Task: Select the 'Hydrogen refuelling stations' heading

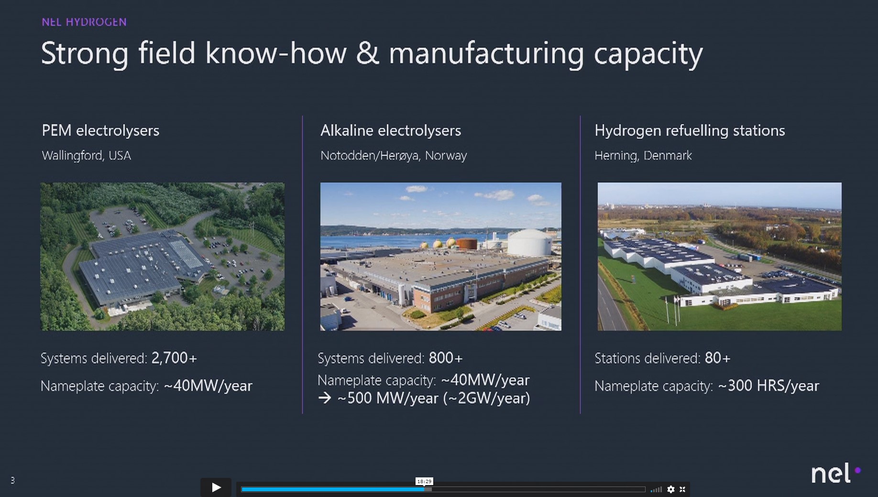Action: pyautogui.click(x=690, y=130)
